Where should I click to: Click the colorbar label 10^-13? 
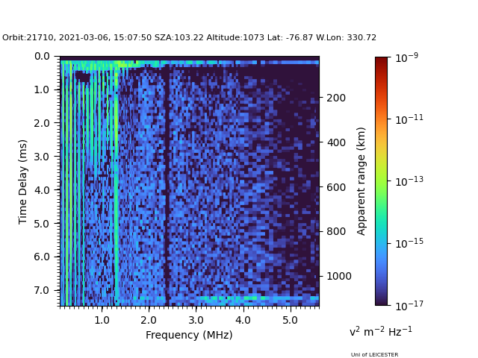(x=409, y=181)
